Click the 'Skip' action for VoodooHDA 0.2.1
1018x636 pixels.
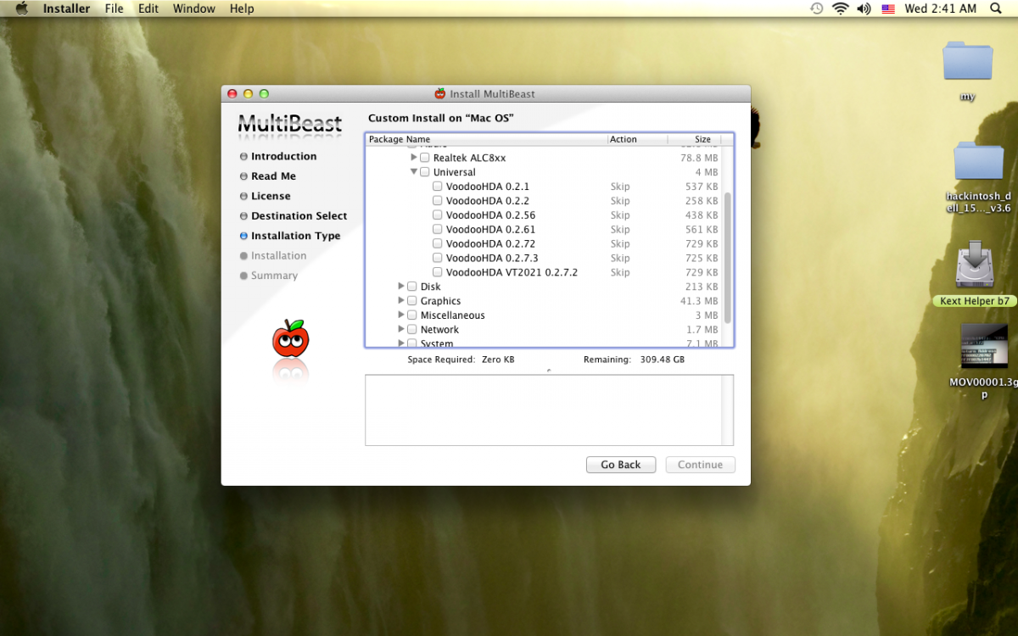pos(620,187)
